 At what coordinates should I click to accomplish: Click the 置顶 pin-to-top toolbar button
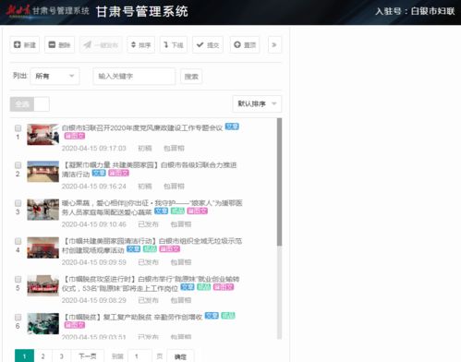245,45
